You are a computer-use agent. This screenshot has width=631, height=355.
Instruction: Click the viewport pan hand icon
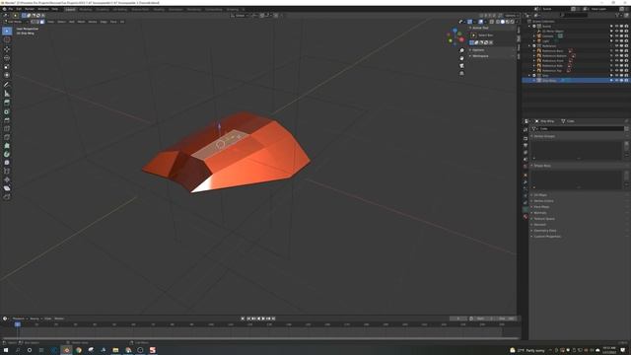[x=461, y=58]
